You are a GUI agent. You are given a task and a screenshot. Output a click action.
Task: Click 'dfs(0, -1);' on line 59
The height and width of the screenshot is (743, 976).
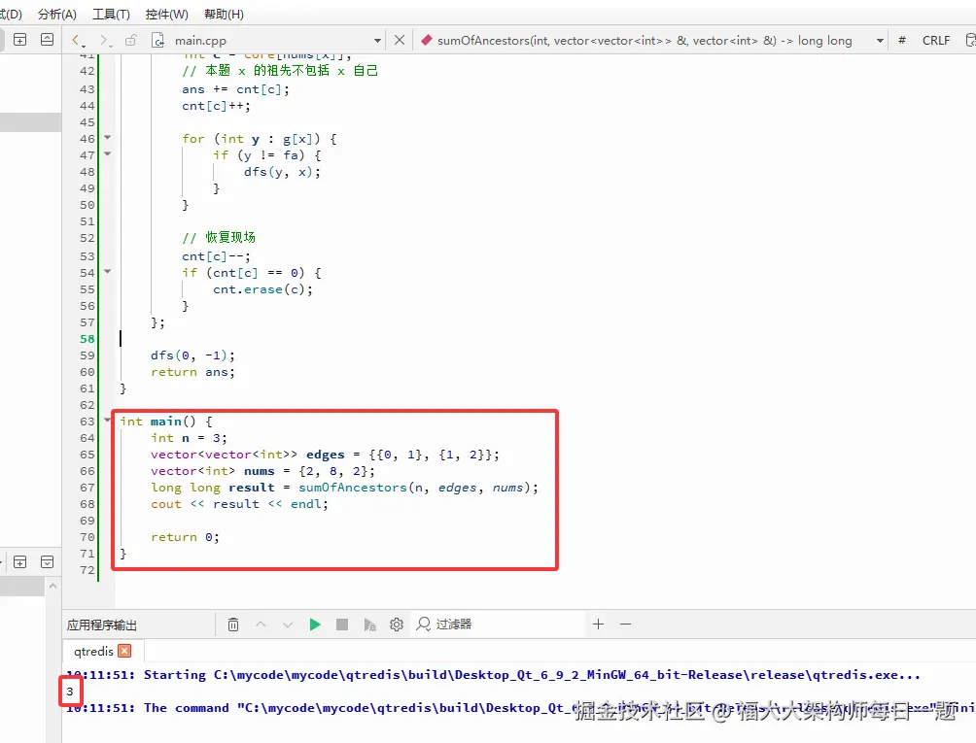(192, 355)
